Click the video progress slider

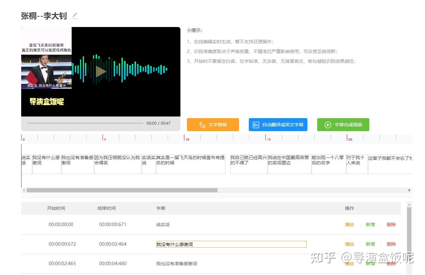tap(85, 123)
